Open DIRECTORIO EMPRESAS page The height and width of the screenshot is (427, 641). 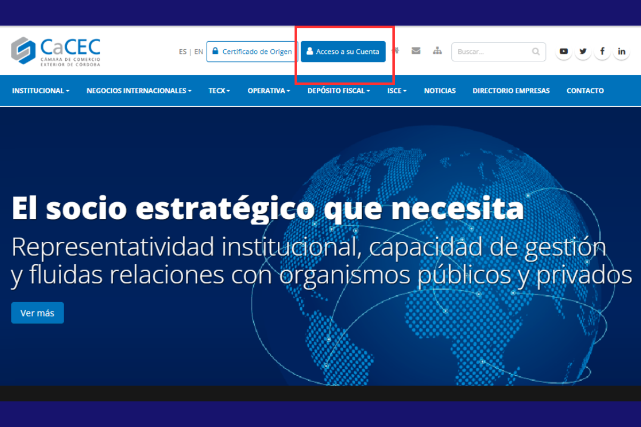(x=511, y=91)
